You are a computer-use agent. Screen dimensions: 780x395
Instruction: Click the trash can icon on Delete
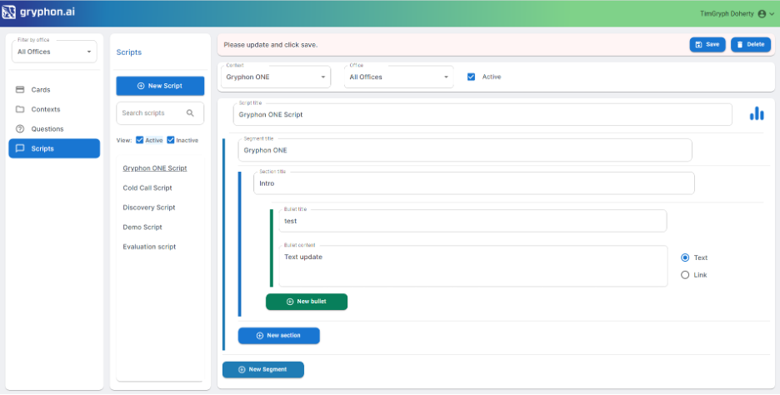740,44
